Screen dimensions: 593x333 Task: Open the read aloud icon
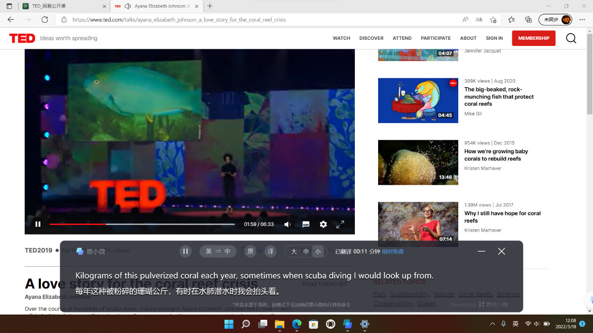click(465, 19)
